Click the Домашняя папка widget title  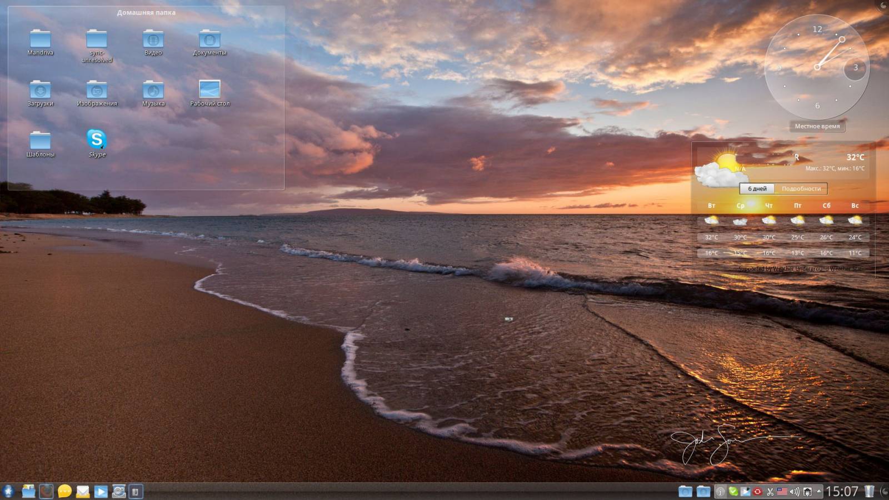point(146,13)
